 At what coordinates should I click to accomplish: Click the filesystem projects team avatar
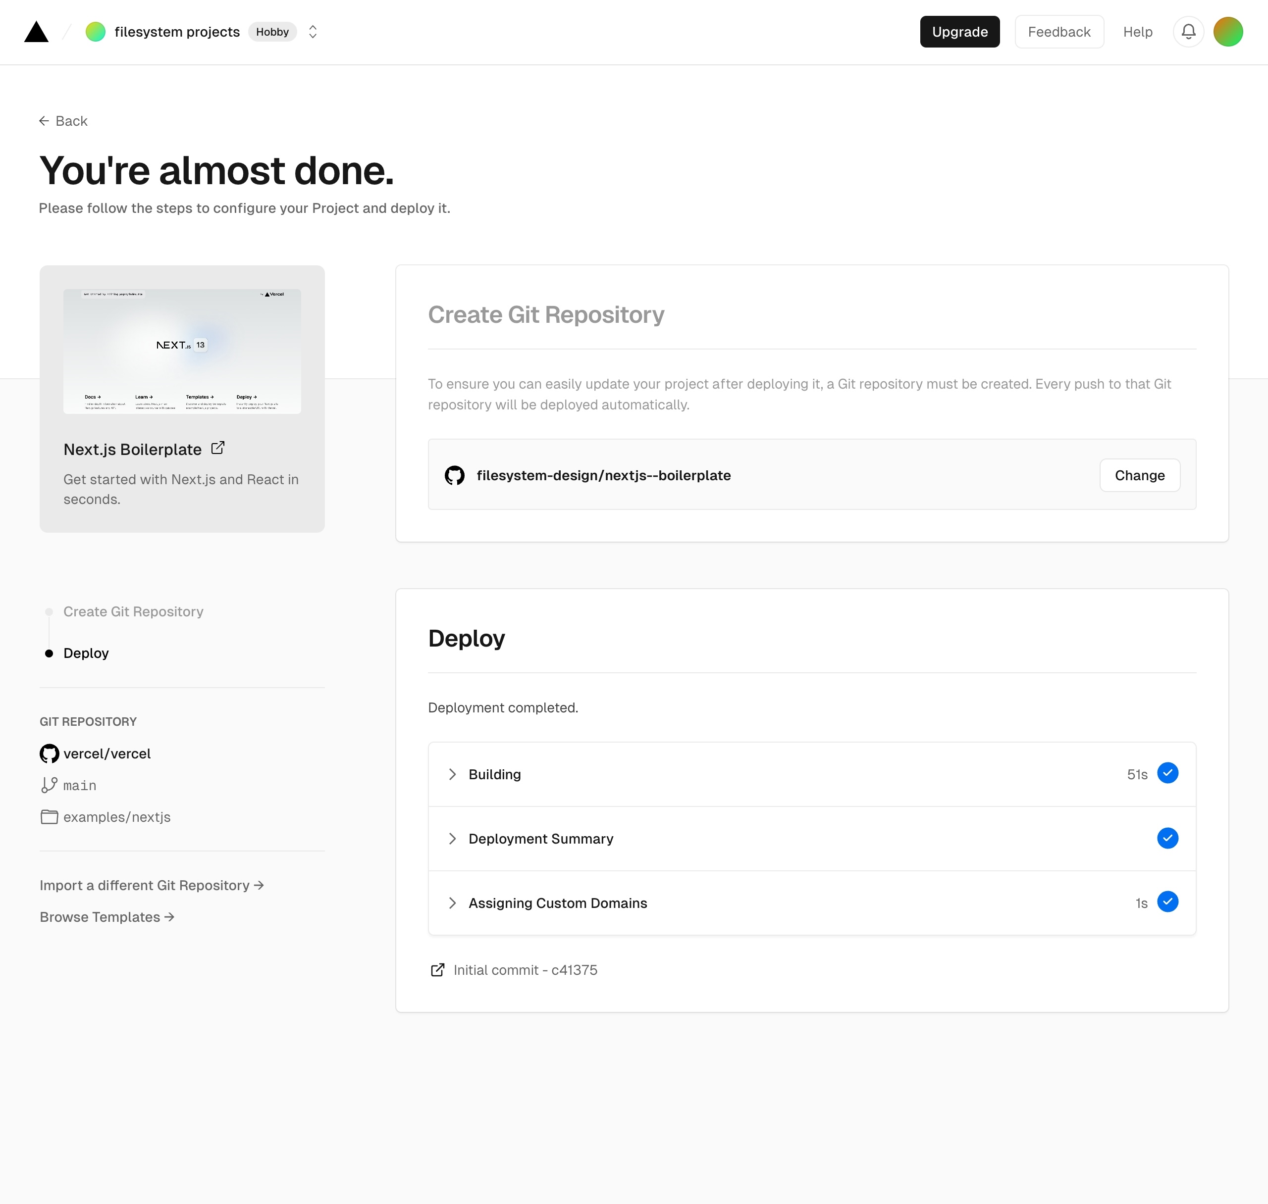[95, 32]
